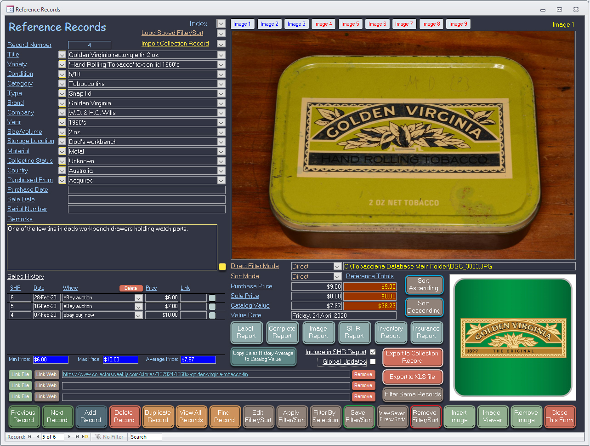Viewport: 590px width, 446px height.
Task: Jump to last record in navigation bar
Action: click(x=77, y=437)
